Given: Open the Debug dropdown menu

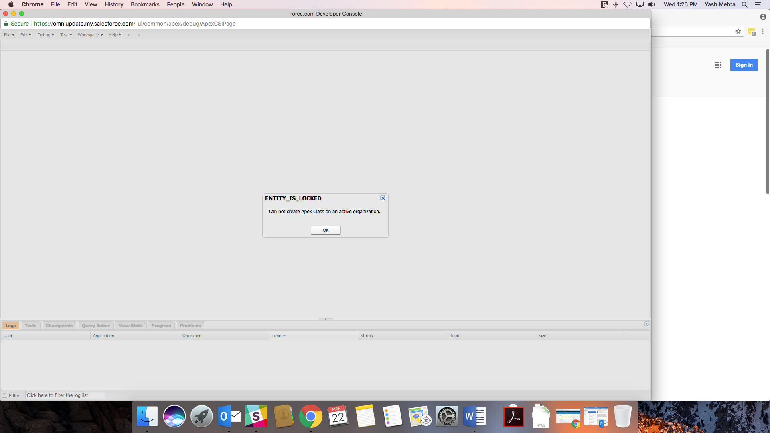Looking at the screenshot, I should 46,35.
